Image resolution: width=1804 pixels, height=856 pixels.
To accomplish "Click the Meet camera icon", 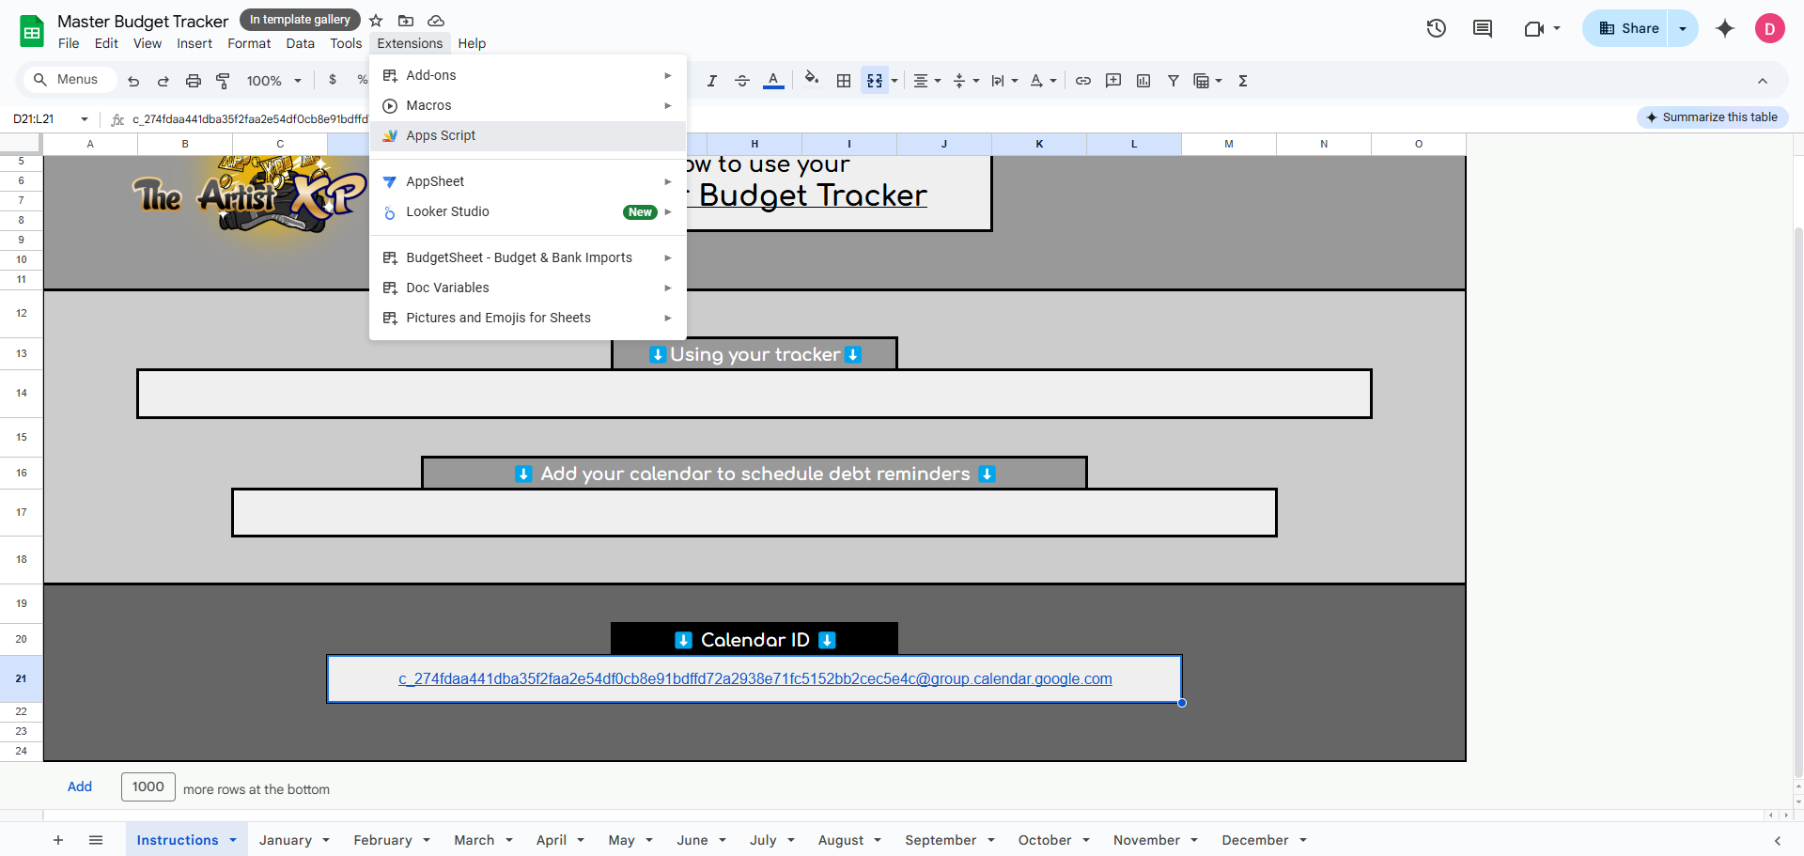I will tap(1534, 28).
